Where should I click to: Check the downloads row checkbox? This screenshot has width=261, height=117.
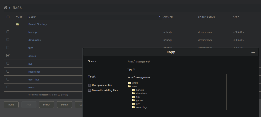coord(8,39)
